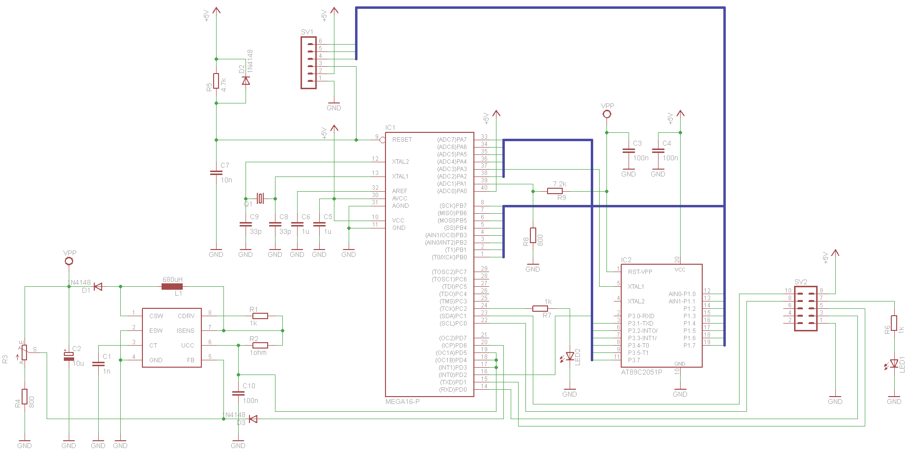The width and height of the screenshot is (907, 451).
Task: Select the L1 inductor symbol
Action: 172,287
